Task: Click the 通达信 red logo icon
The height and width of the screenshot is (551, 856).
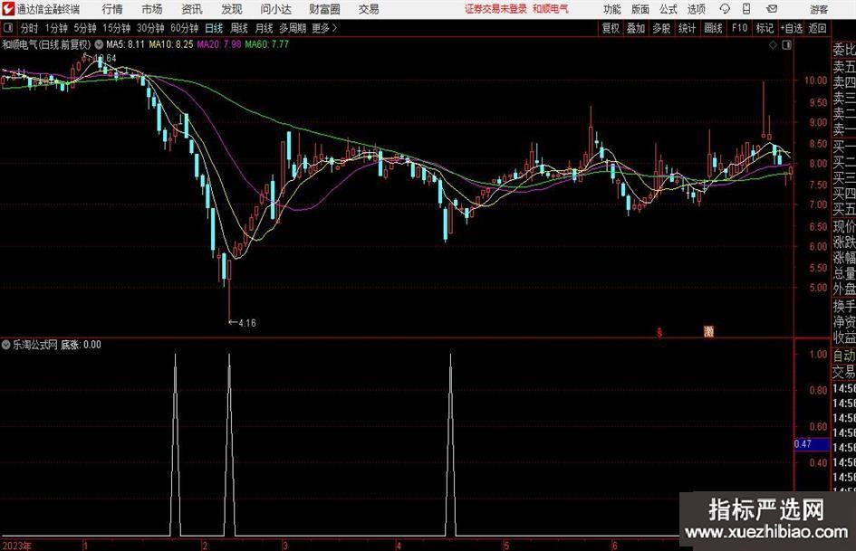Action: 8,9
